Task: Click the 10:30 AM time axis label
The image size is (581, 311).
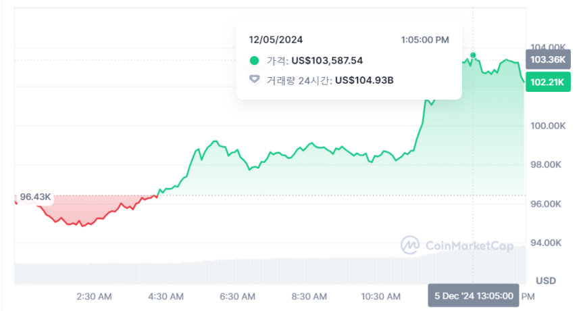Action: click(x=380, y=296)
